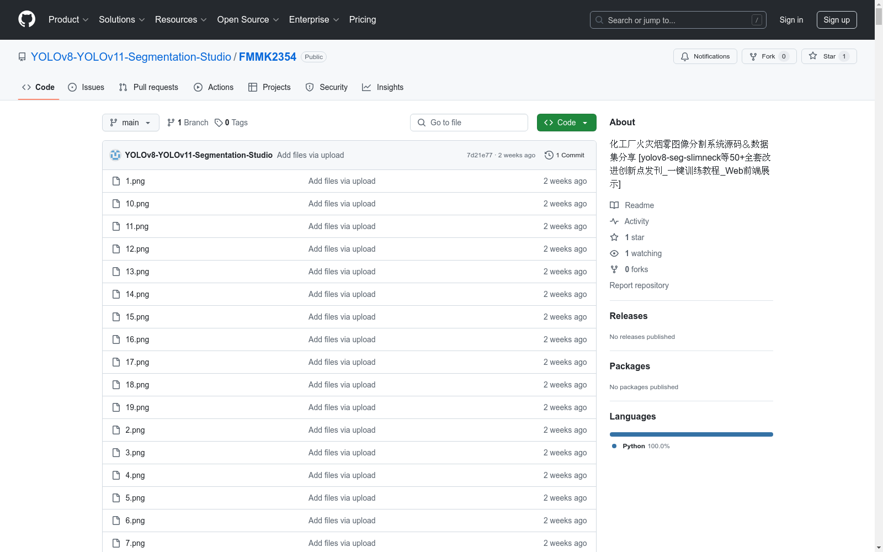The image size is (883, 552).
Task: Open the 2.png file
Action: 135,430
